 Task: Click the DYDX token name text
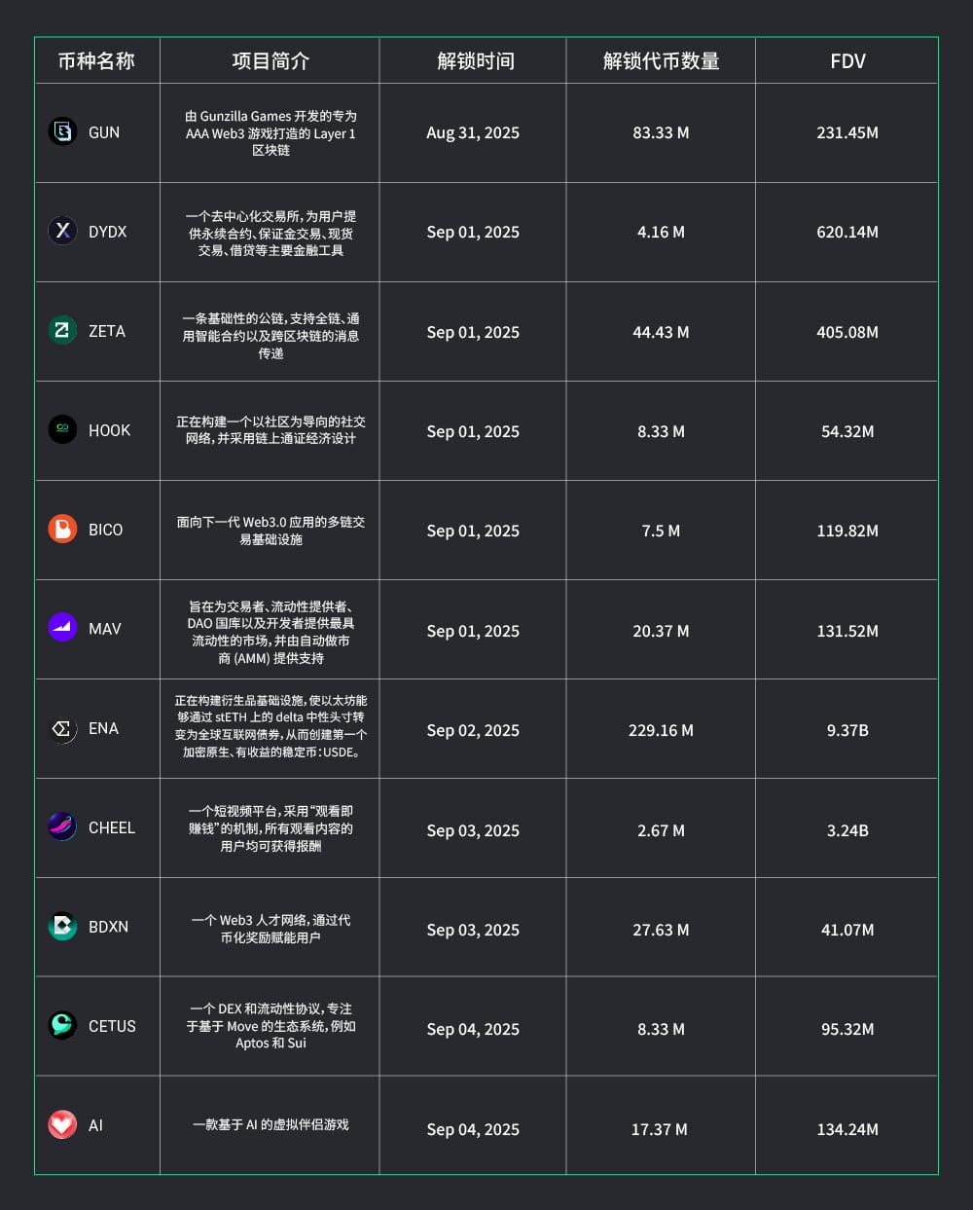107,232
